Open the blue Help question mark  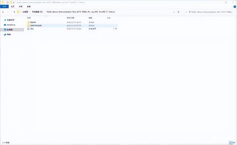[235, 6]
